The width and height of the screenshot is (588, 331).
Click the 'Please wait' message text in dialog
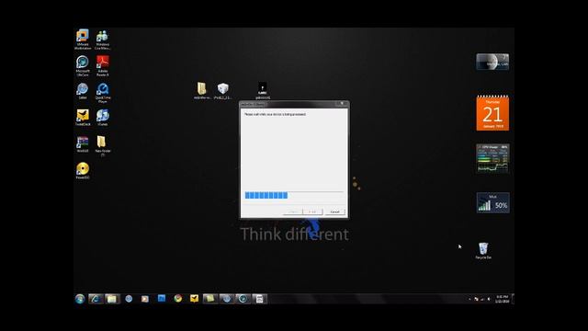coord(275,114)
